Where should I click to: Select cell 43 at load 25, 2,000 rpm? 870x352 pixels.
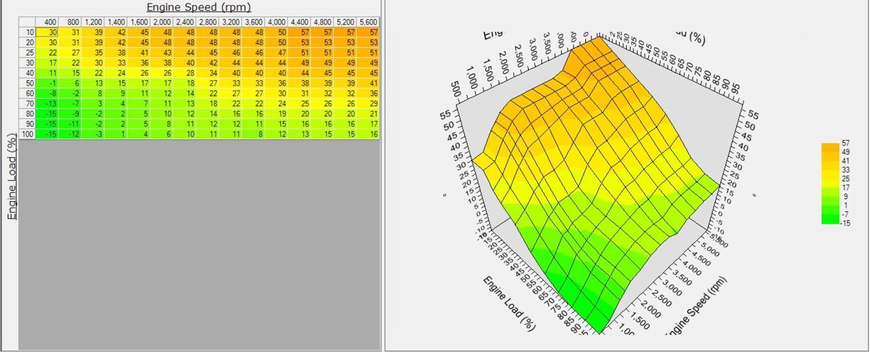click(162, 52)
